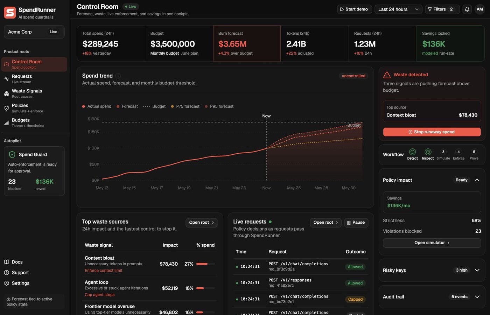Screen dimensions: 490x315
Task: Go to Budgets page
Action: pos(34,123)
